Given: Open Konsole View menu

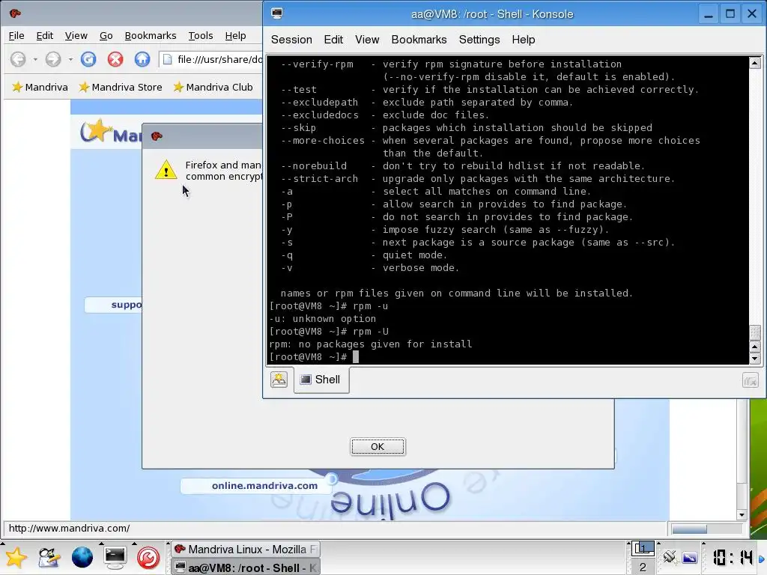Looking at the screenshot, I should (367, 40).
